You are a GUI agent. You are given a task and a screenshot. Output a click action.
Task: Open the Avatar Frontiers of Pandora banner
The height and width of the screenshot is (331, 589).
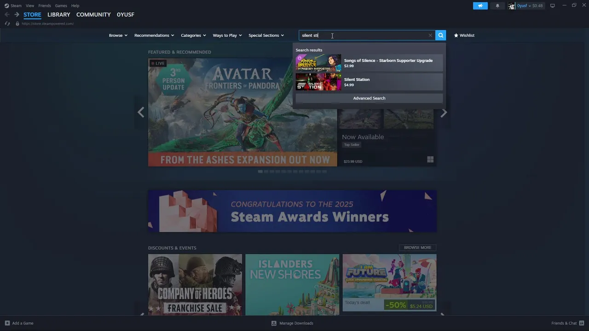(x=243, y=112)
